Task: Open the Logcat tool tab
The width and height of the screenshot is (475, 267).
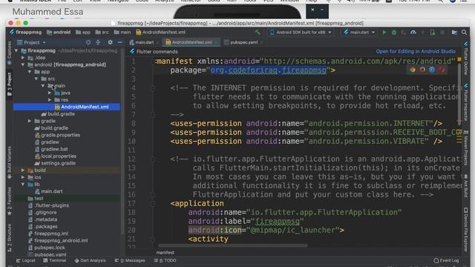Action: 26,260
